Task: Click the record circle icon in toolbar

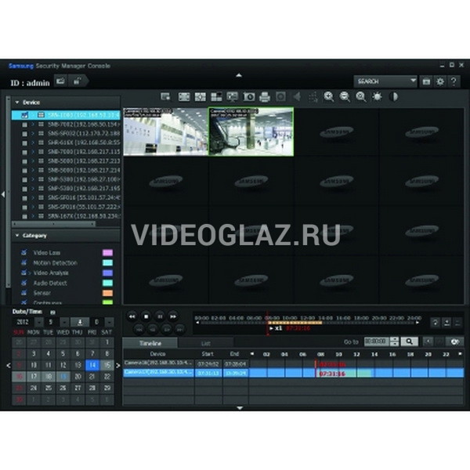Action: [281, 97]
